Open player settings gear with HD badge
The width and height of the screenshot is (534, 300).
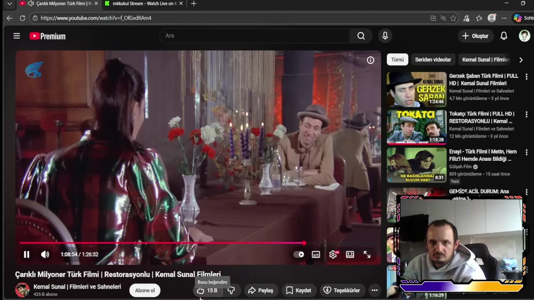click(333, 254)
